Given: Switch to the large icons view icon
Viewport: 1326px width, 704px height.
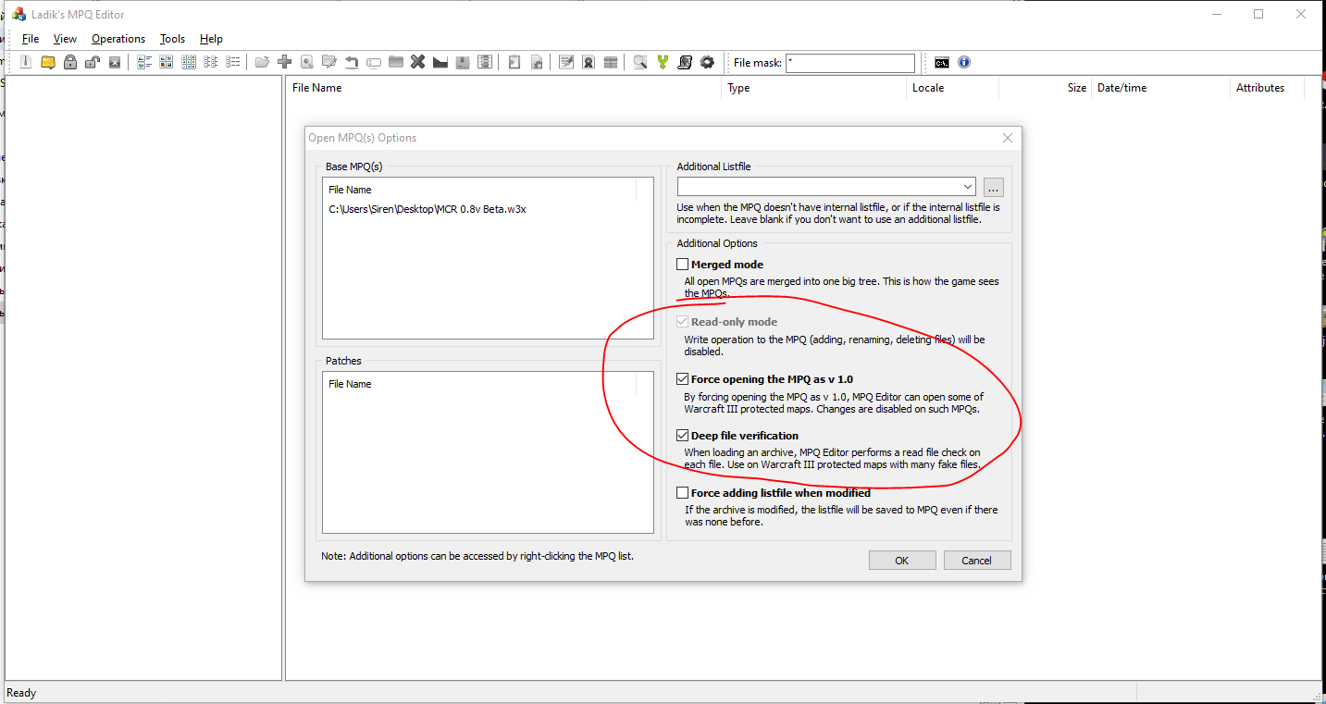Looking at the screenshot, I should [167, 62].
